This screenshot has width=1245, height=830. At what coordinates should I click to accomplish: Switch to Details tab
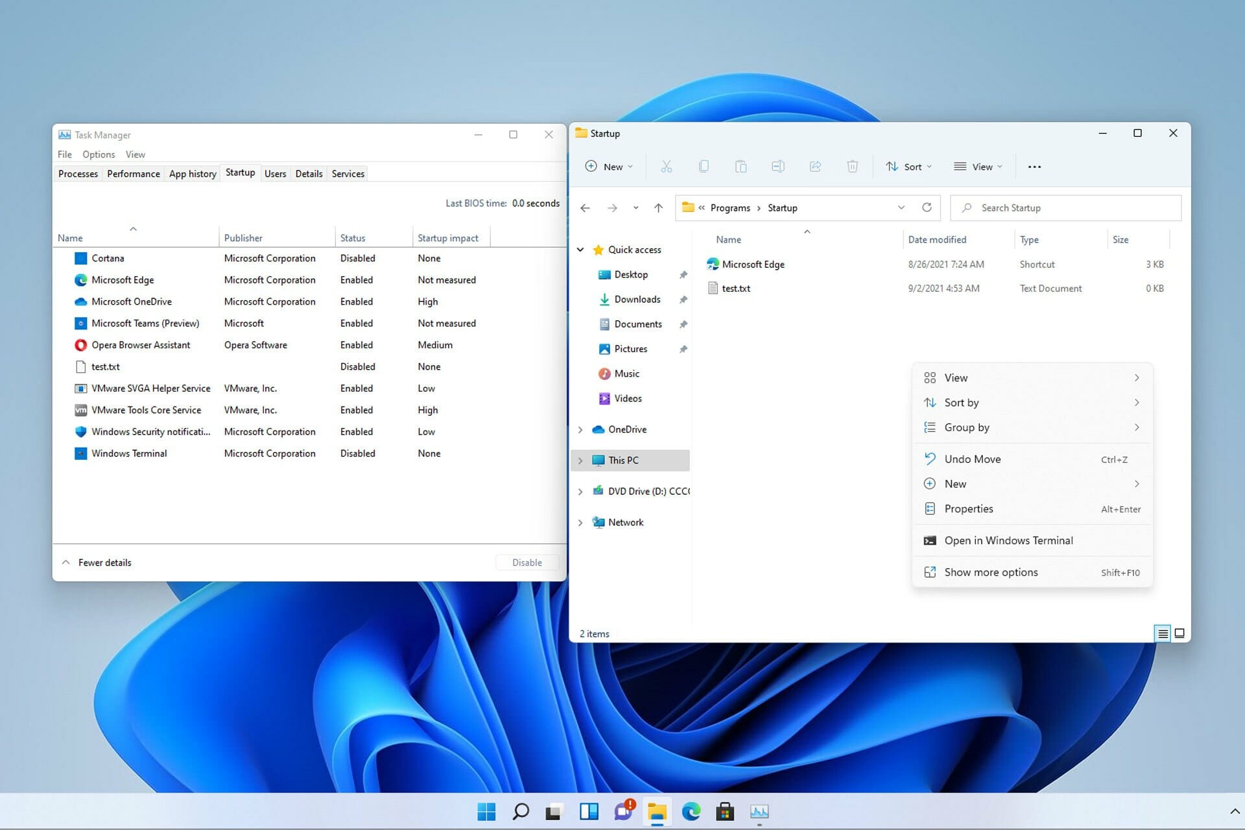(x=309, y=174)
